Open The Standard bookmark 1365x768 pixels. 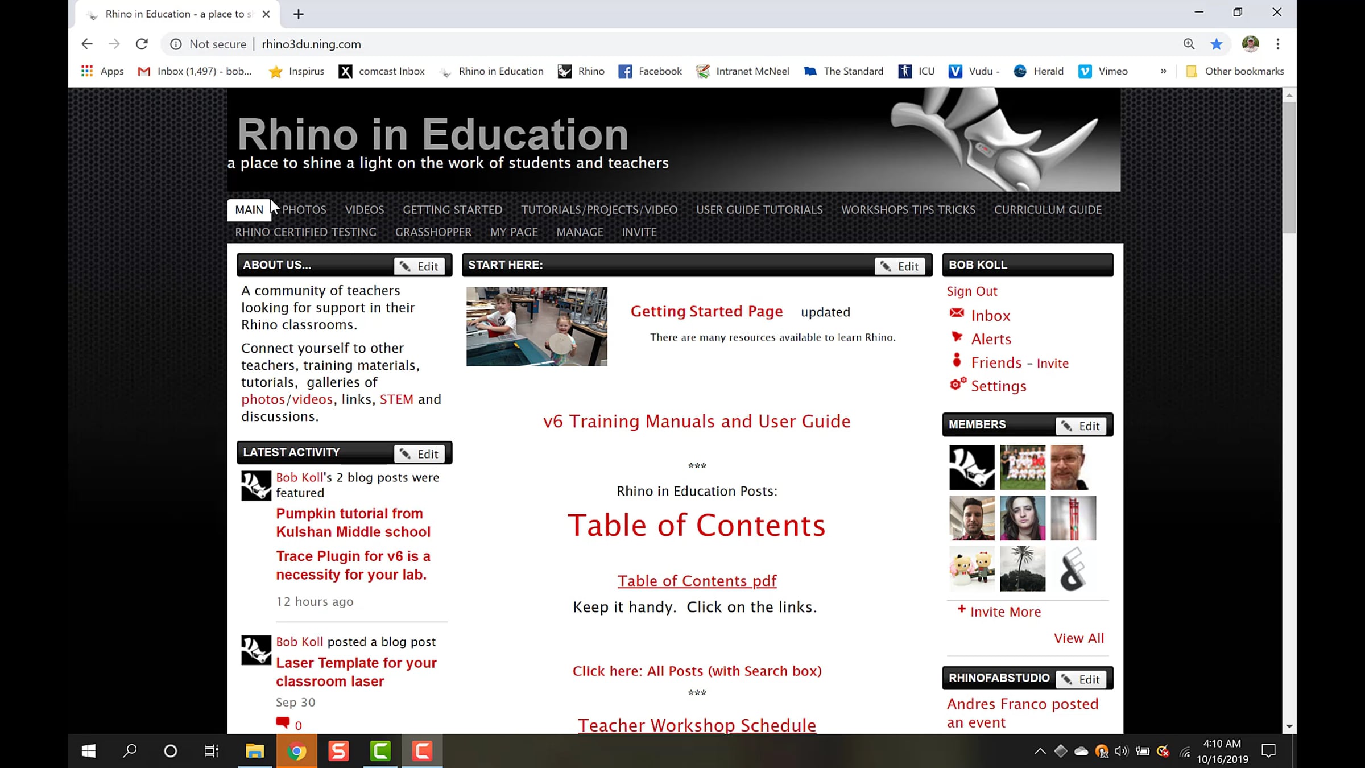click(843, 71)
